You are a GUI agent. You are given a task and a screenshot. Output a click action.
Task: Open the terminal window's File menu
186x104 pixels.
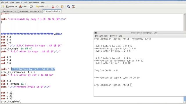[x=96, y=36]
